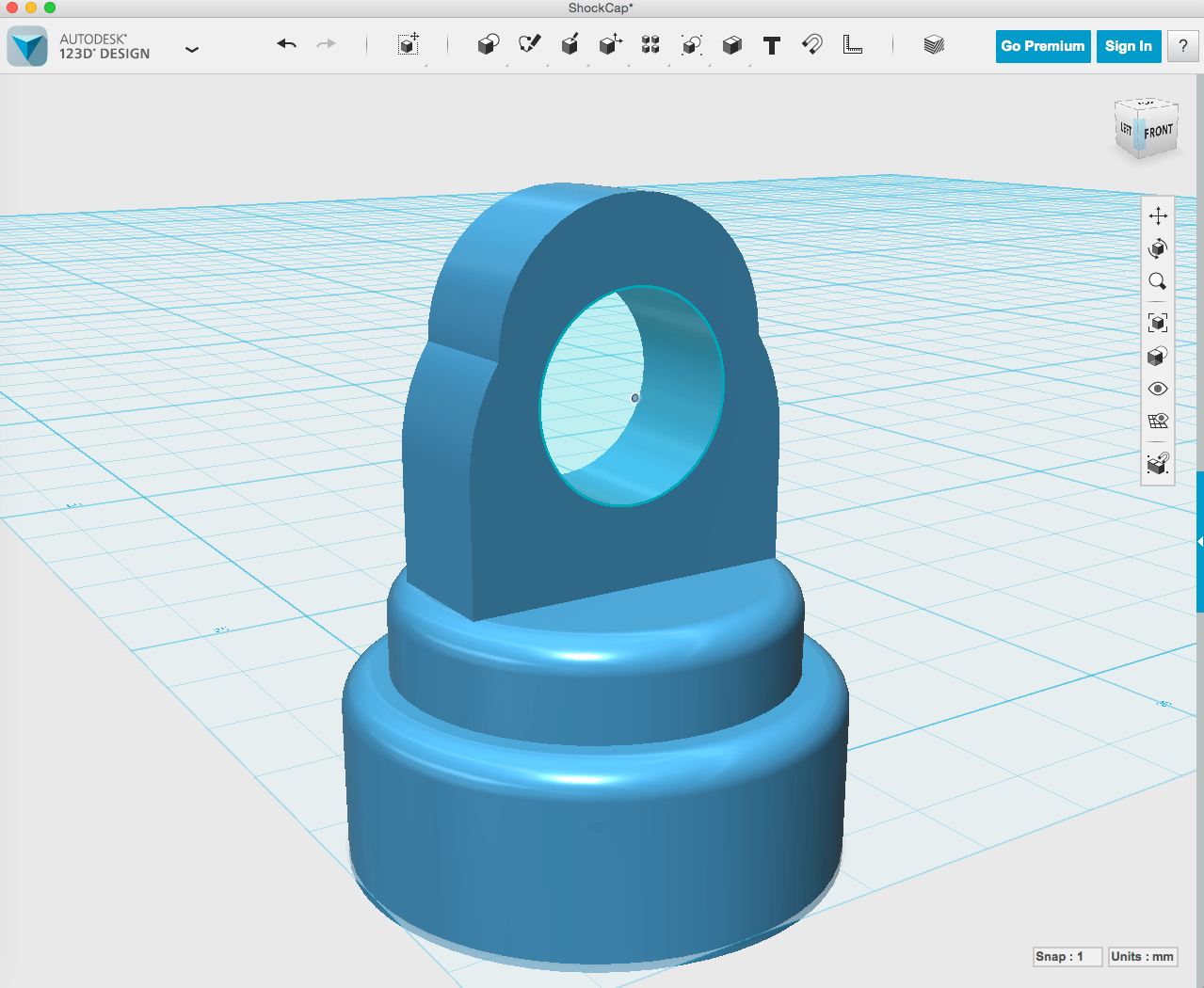Open the Help question mark button

pos(1183,46)
